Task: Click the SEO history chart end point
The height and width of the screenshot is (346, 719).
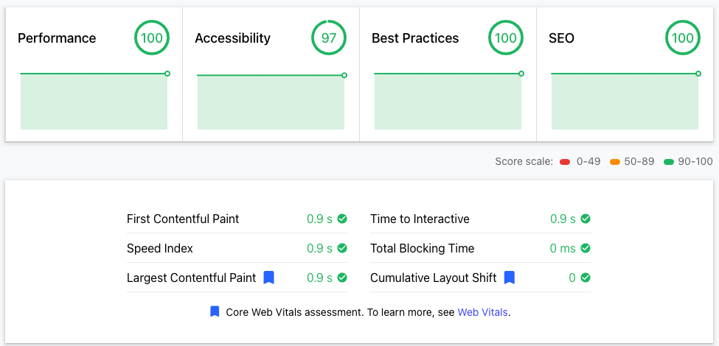Action: click(x=698, y=74)
